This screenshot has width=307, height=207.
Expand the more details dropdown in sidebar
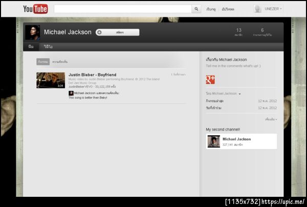[271, 119]
